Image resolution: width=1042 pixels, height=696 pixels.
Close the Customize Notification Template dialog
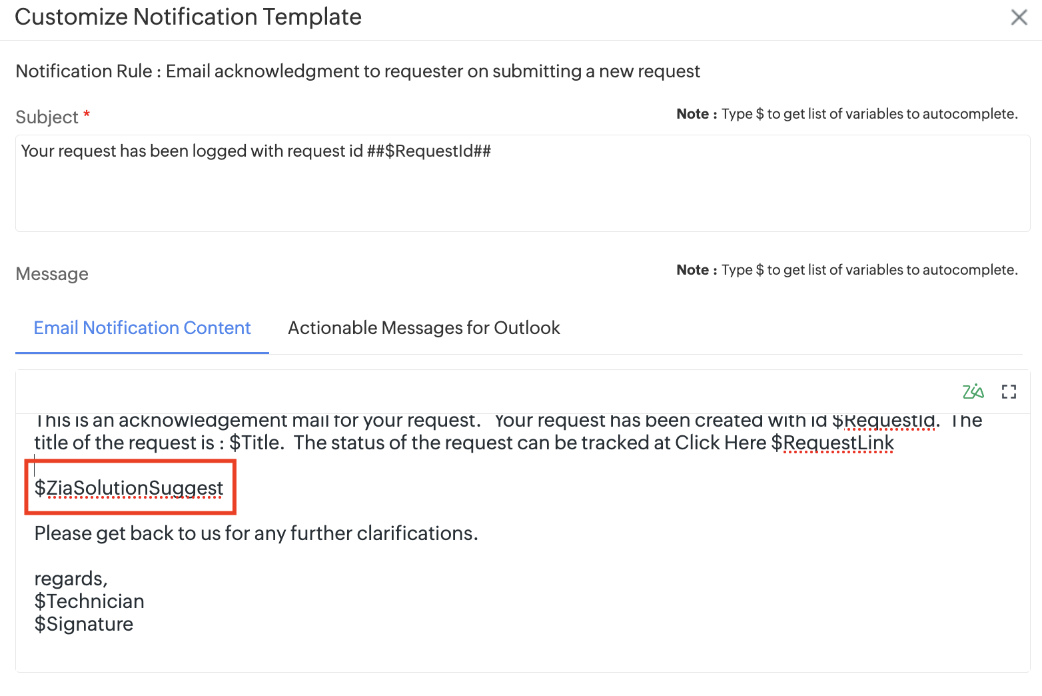(1019, 17)
